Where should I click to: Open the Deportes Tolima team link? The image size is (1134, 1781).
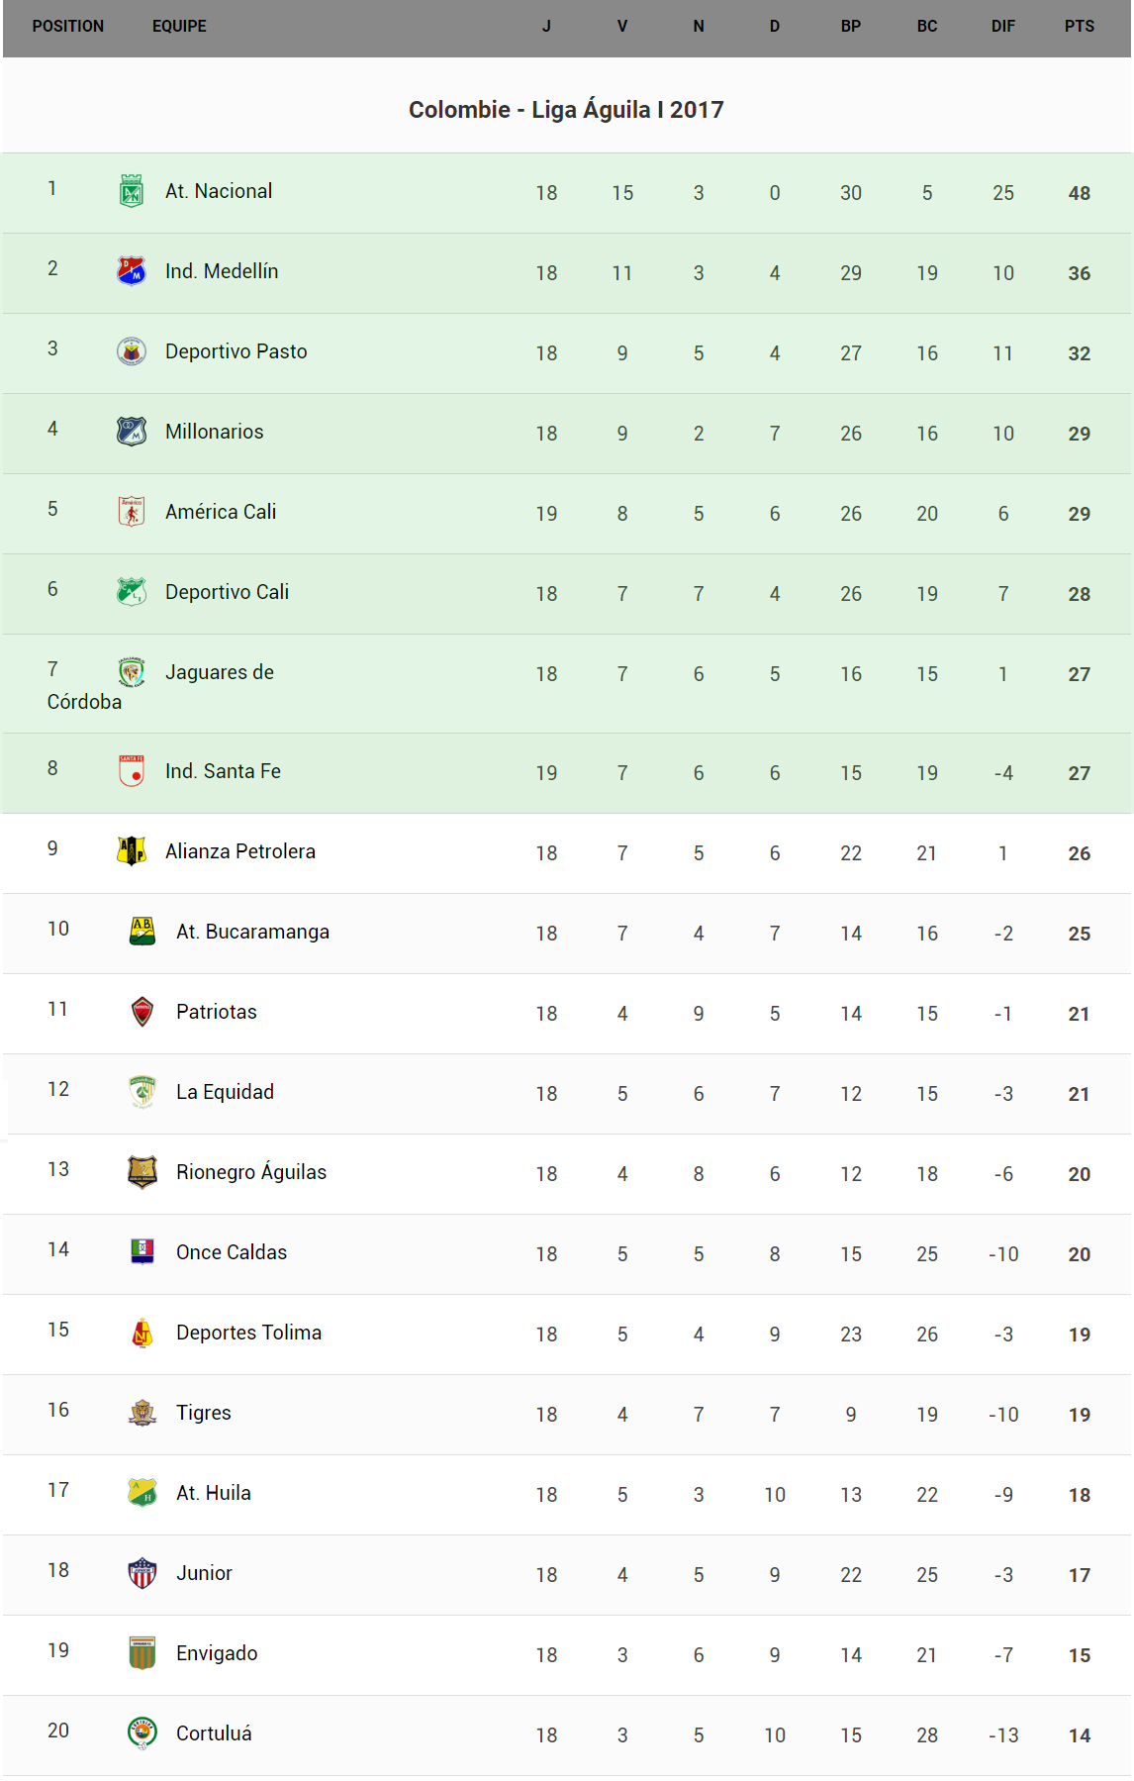click(x=248, y=1333)
